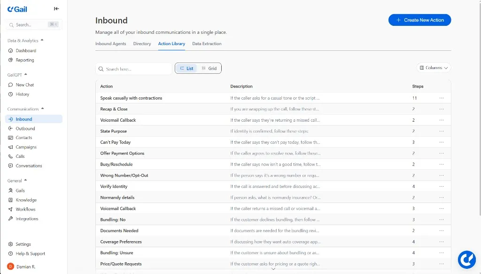Open Help & Support
This screenshot has width=481, height=274.
pyautogui.click(x=31, y=254)
